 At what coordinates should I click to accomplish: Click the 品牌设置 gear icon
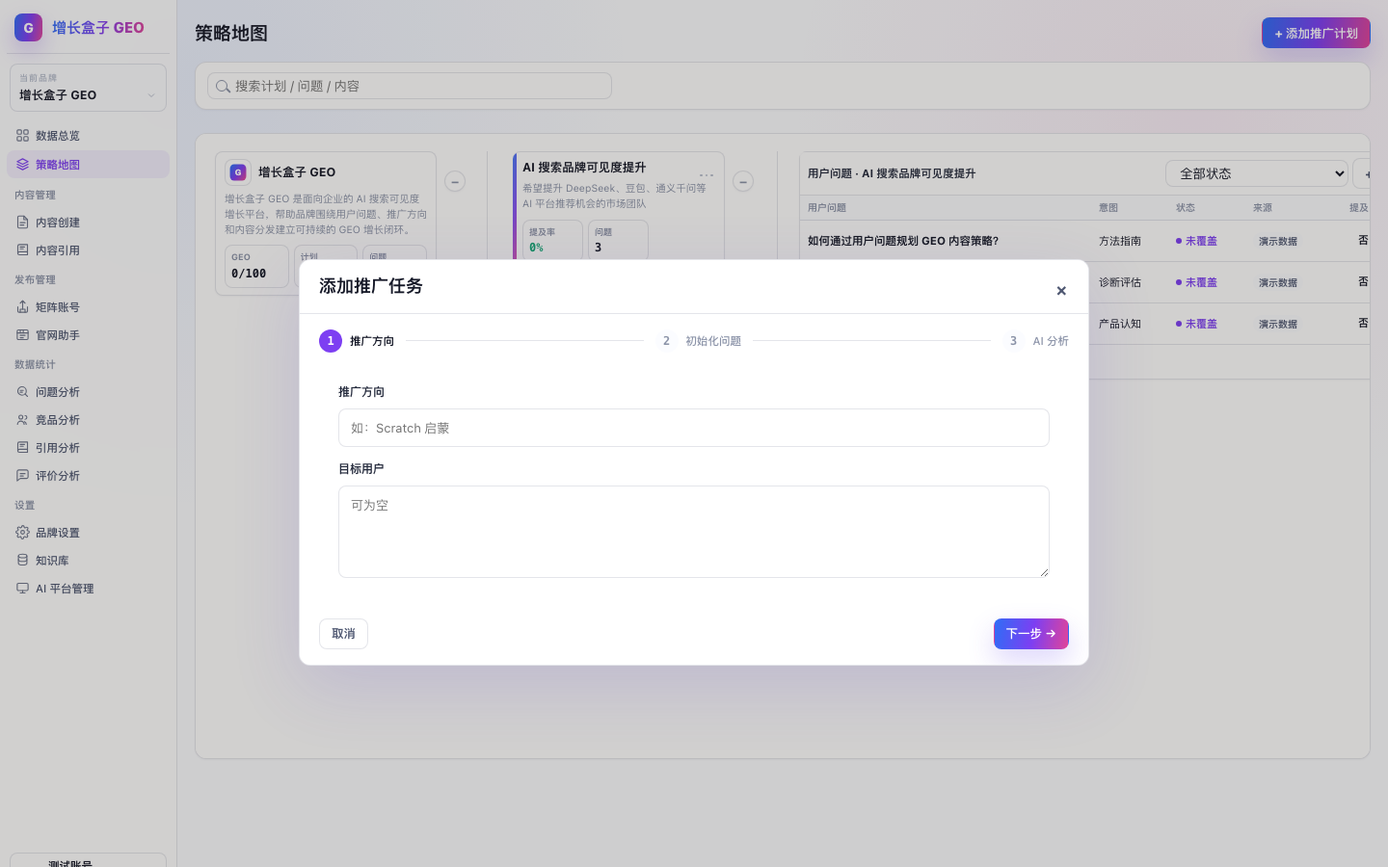22,533
